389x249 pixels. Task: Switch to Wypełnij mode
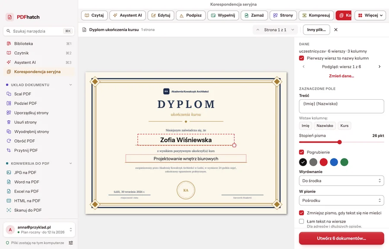[223, 16]
